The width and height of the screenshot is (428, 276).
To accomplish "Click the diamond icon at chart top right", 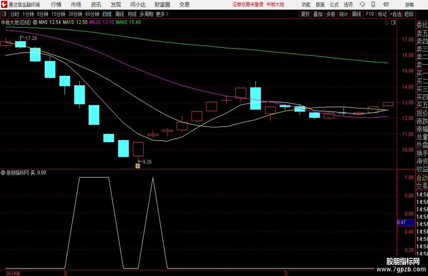I will click(386, 23).
